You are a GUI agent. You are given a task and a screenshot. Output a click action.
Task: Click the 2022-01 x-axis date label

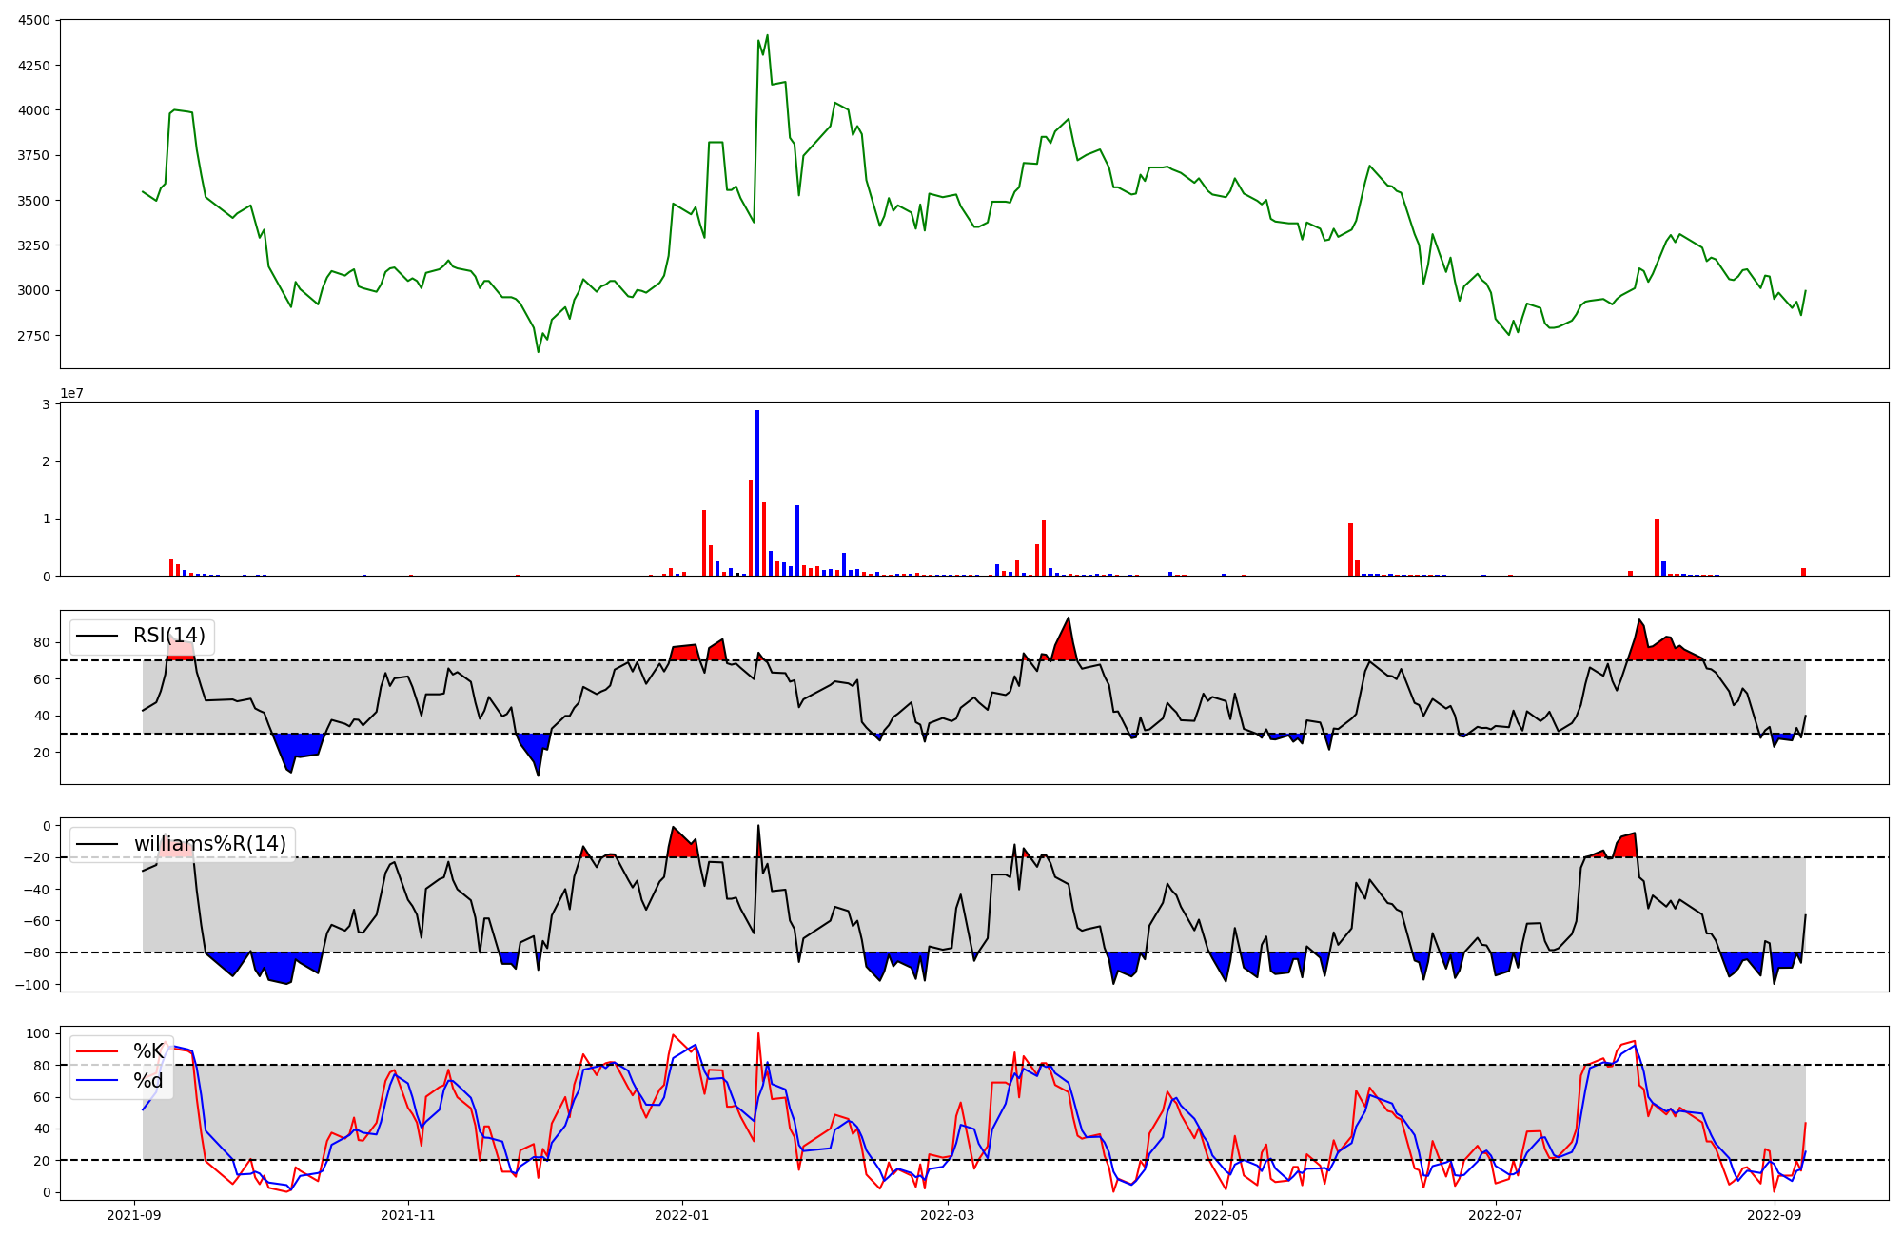coord(682,1215)
